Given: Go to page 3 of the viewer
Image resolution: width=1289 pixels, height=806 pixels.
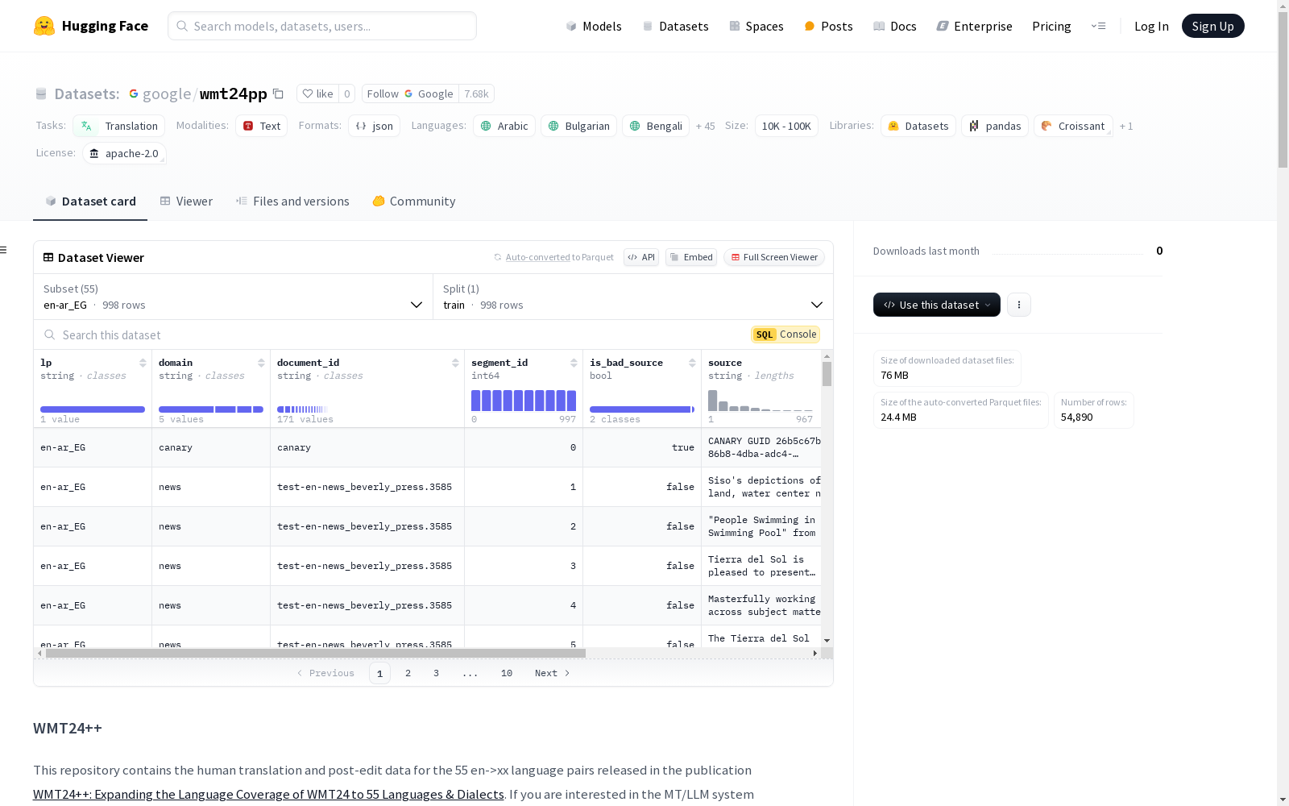Looking at the screenshot, I should point(436,673).
